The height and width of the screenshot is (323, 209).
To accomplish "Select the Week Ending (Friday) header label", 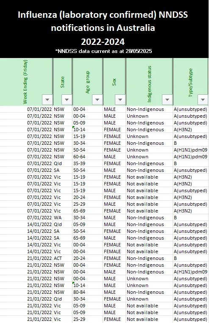I will coord(25,82).
